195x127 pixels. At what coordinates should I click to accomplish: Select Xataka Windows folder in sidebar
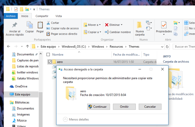[x=25, y=78]
